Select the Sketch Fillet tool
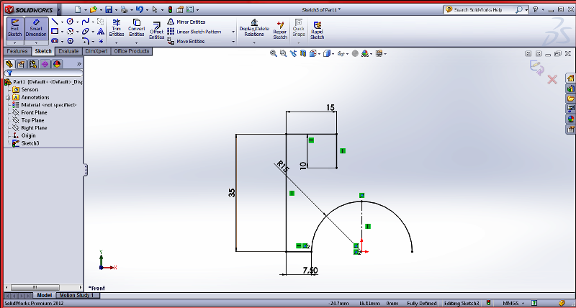 click(x=85, y=41)
